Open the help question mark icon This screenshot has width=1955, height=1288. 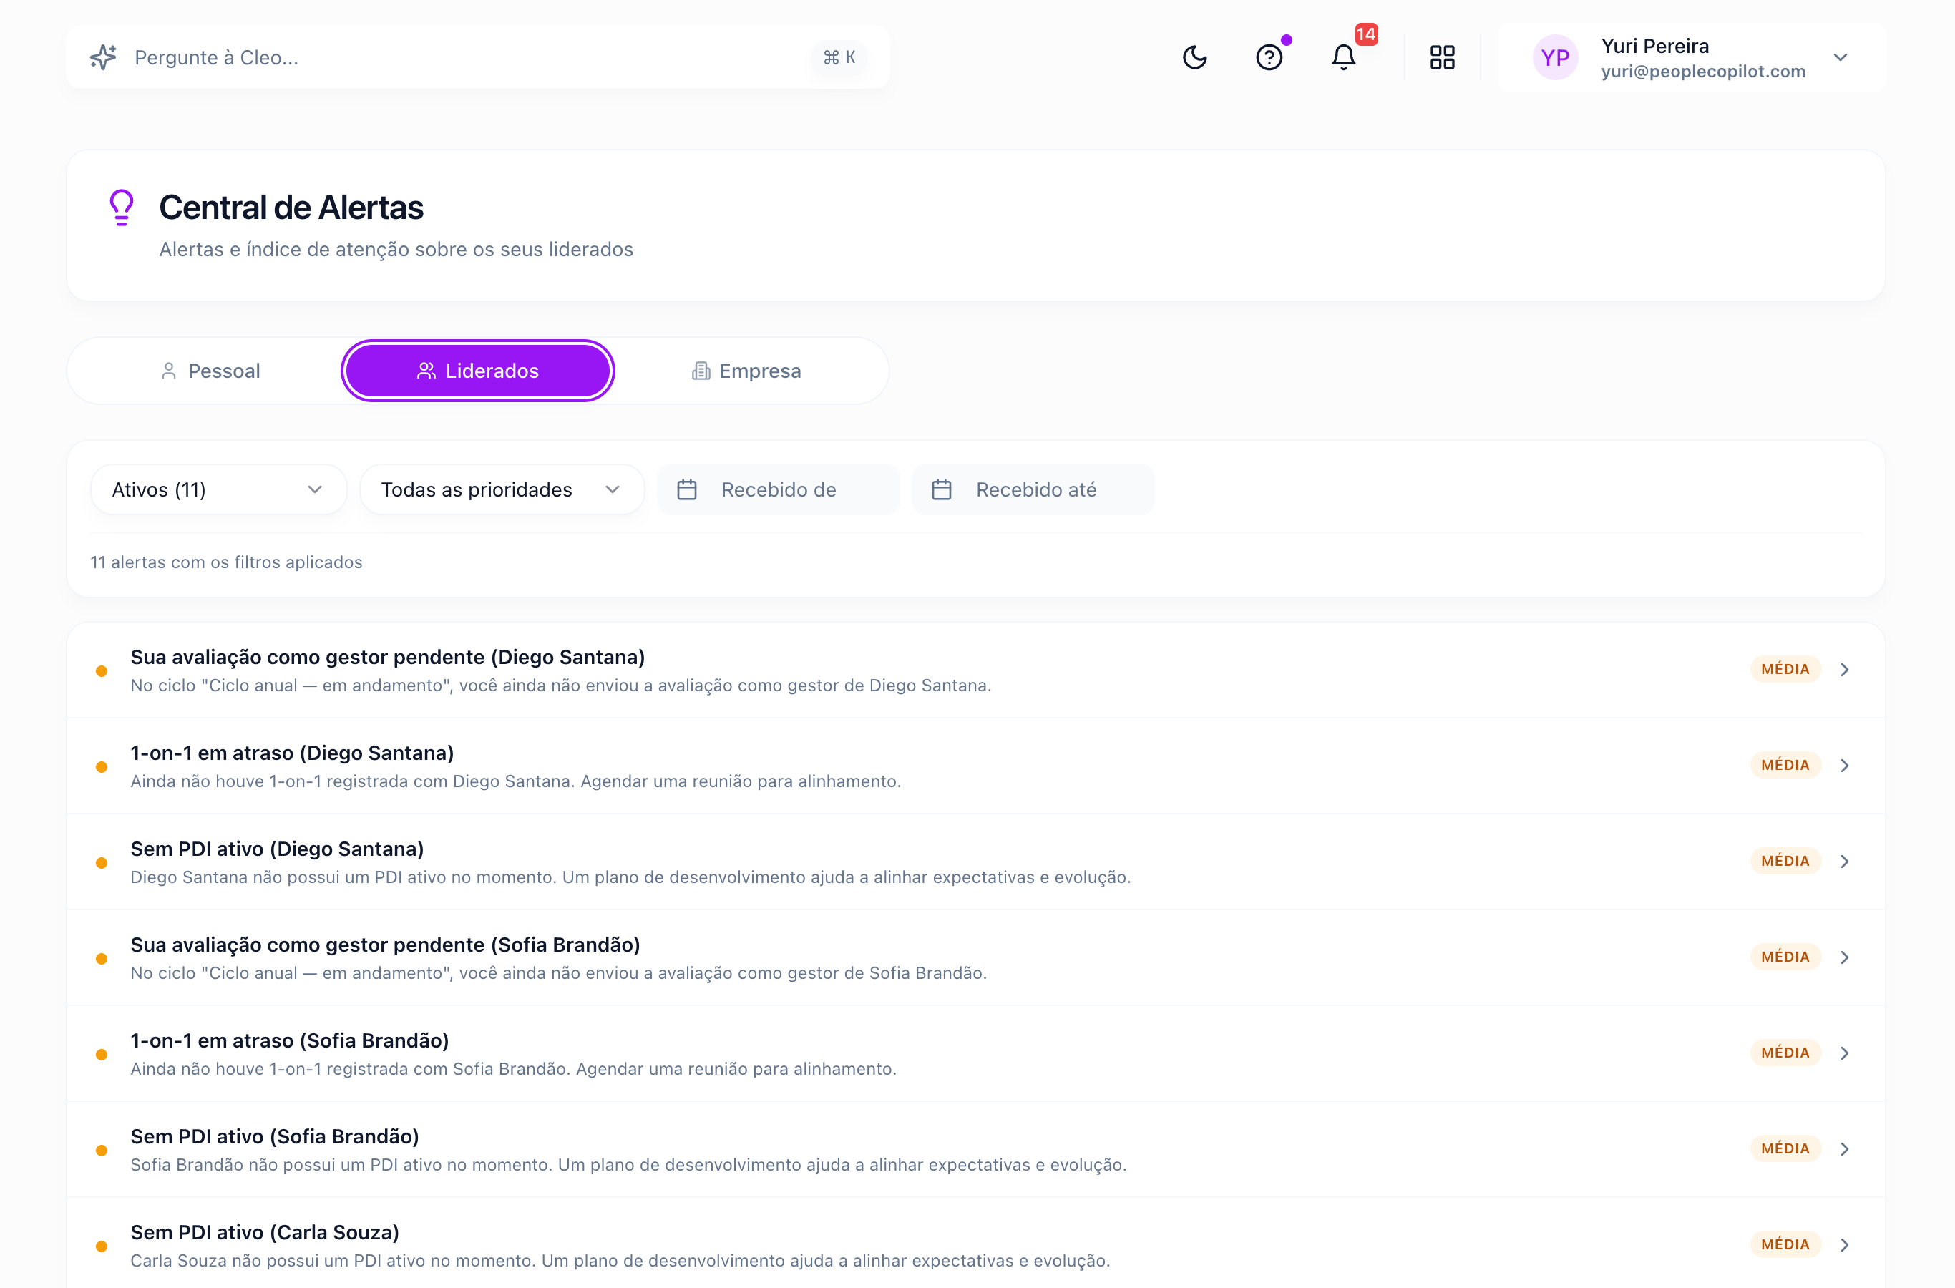click(1269, 57)
